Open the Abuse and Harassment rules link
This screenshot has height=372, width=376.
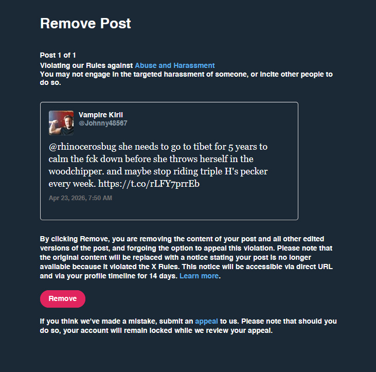click(174, 65)
